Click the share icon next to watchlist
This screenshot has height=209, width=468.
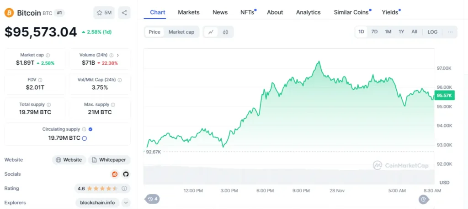tap(124, 13)
